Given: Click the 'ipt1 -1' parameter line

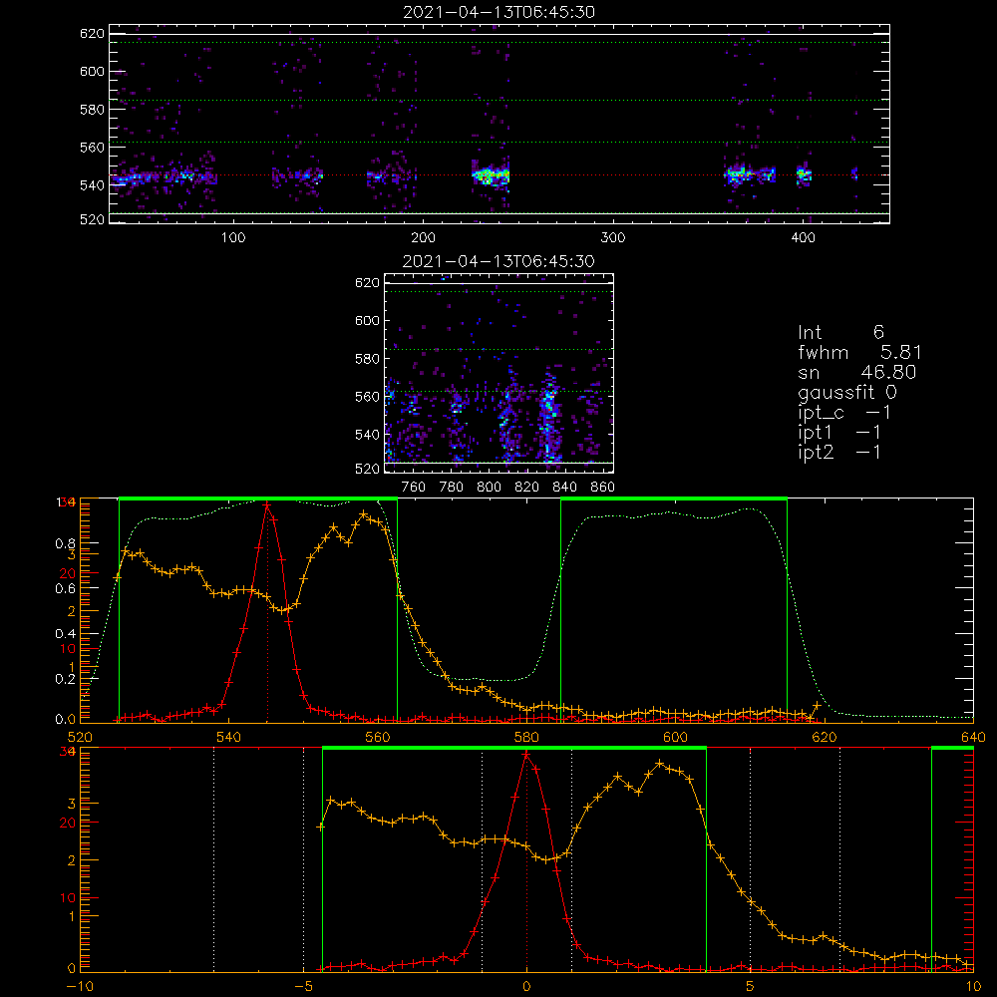Looking at the screenshot, I should tap(838, 433).
